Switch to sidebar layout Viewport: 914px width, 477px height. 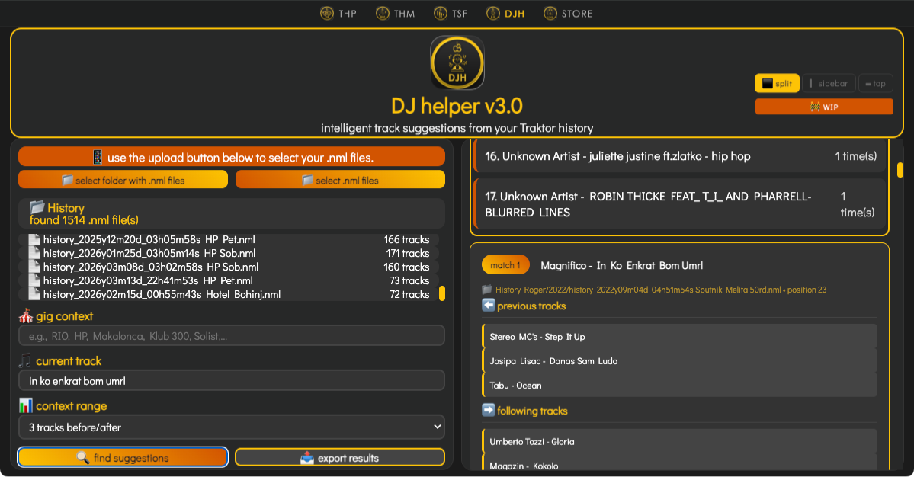[x=829, y=83]
